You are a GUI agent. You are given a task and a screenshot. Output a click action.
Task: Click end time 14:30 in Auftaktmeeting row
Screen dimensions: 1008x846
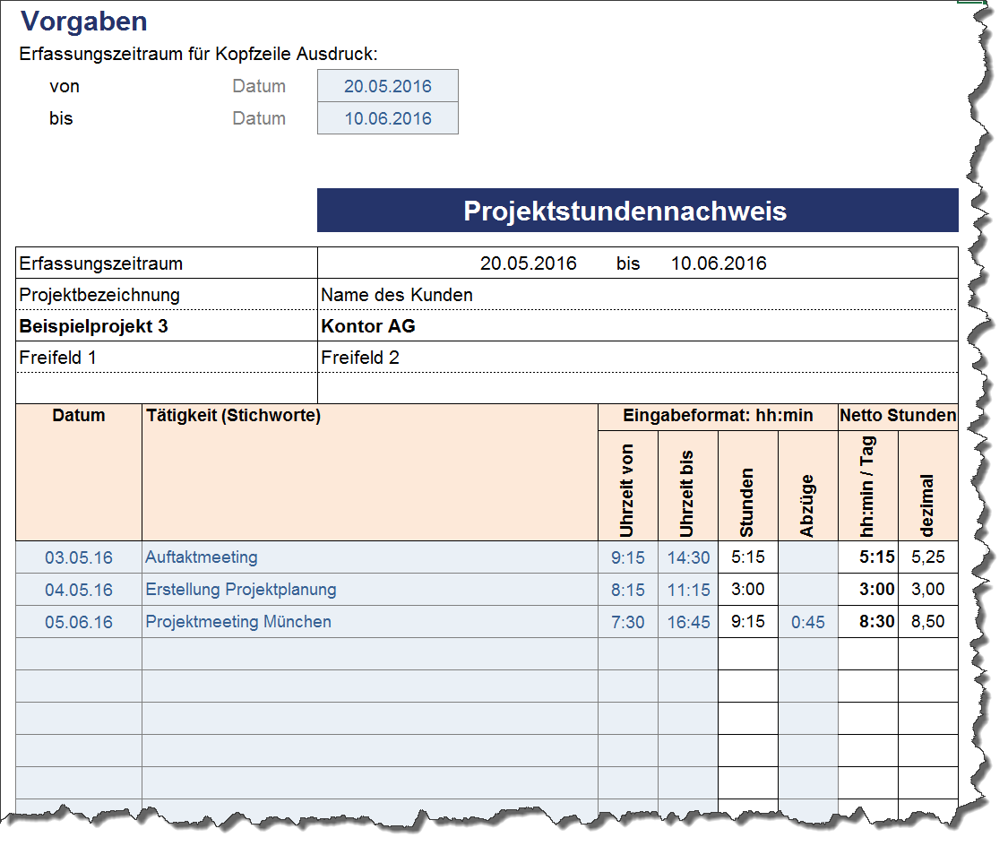click(x=688, y=557)
